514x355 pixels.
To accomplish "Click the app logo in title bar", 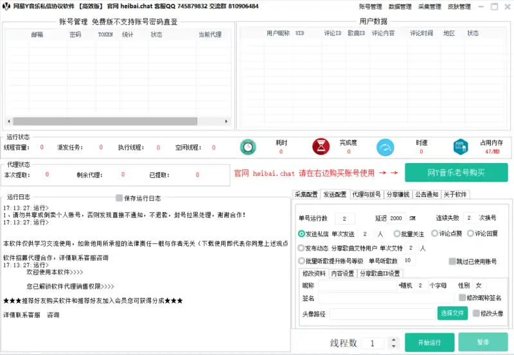I will (6, 6).
